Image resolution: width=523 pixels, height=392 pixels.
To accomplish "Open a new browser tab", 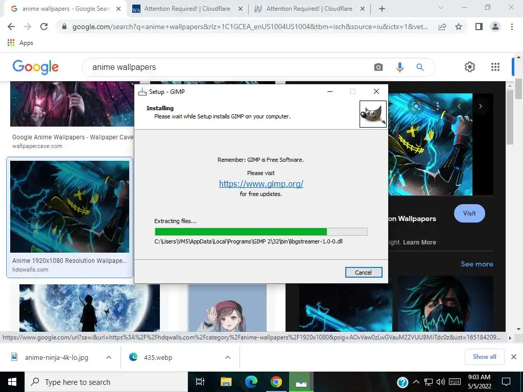I will pos(382,9).
